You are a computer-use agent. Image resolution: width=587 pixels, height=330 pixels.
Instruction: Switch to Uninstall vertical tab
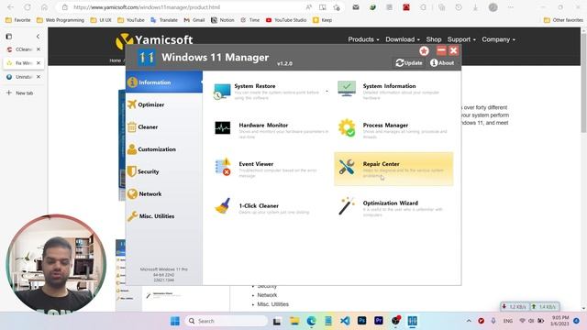[24, 77]
